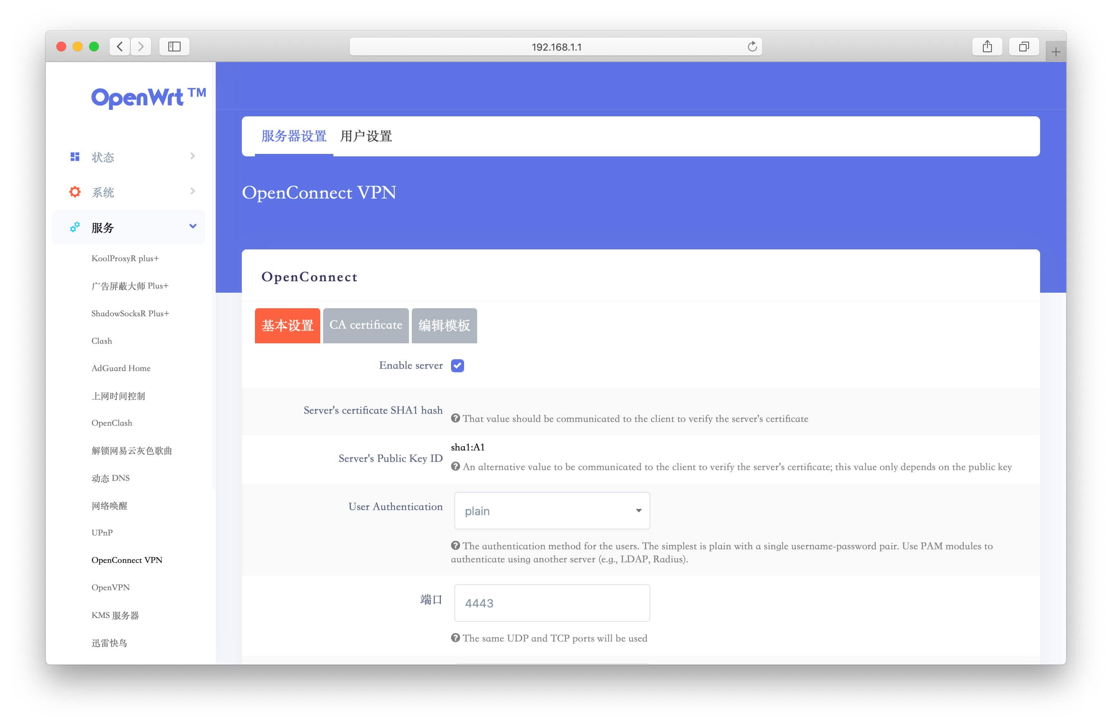Click the 系统 system gear icon
Screen dimensions: 1112x725
(74, 191)
